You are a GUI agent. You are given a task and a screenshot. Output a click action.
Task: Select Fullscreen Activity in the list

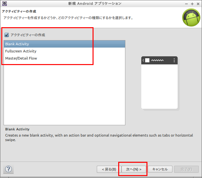pyautogui.click(x=64, y=51)
